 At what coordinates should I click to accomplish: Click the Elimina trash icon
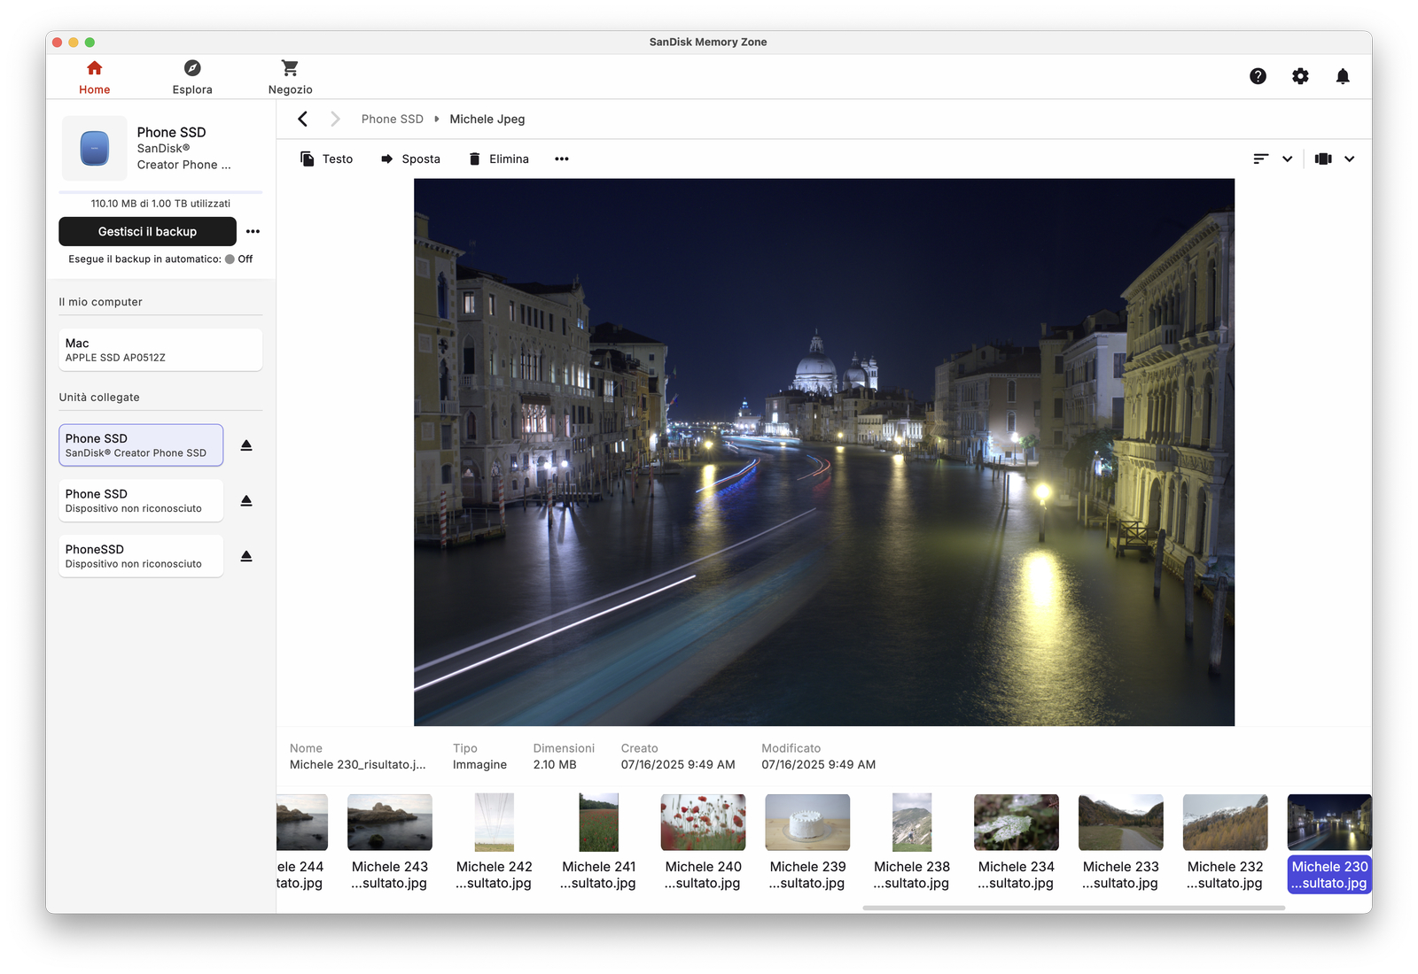tap(475, 159)
